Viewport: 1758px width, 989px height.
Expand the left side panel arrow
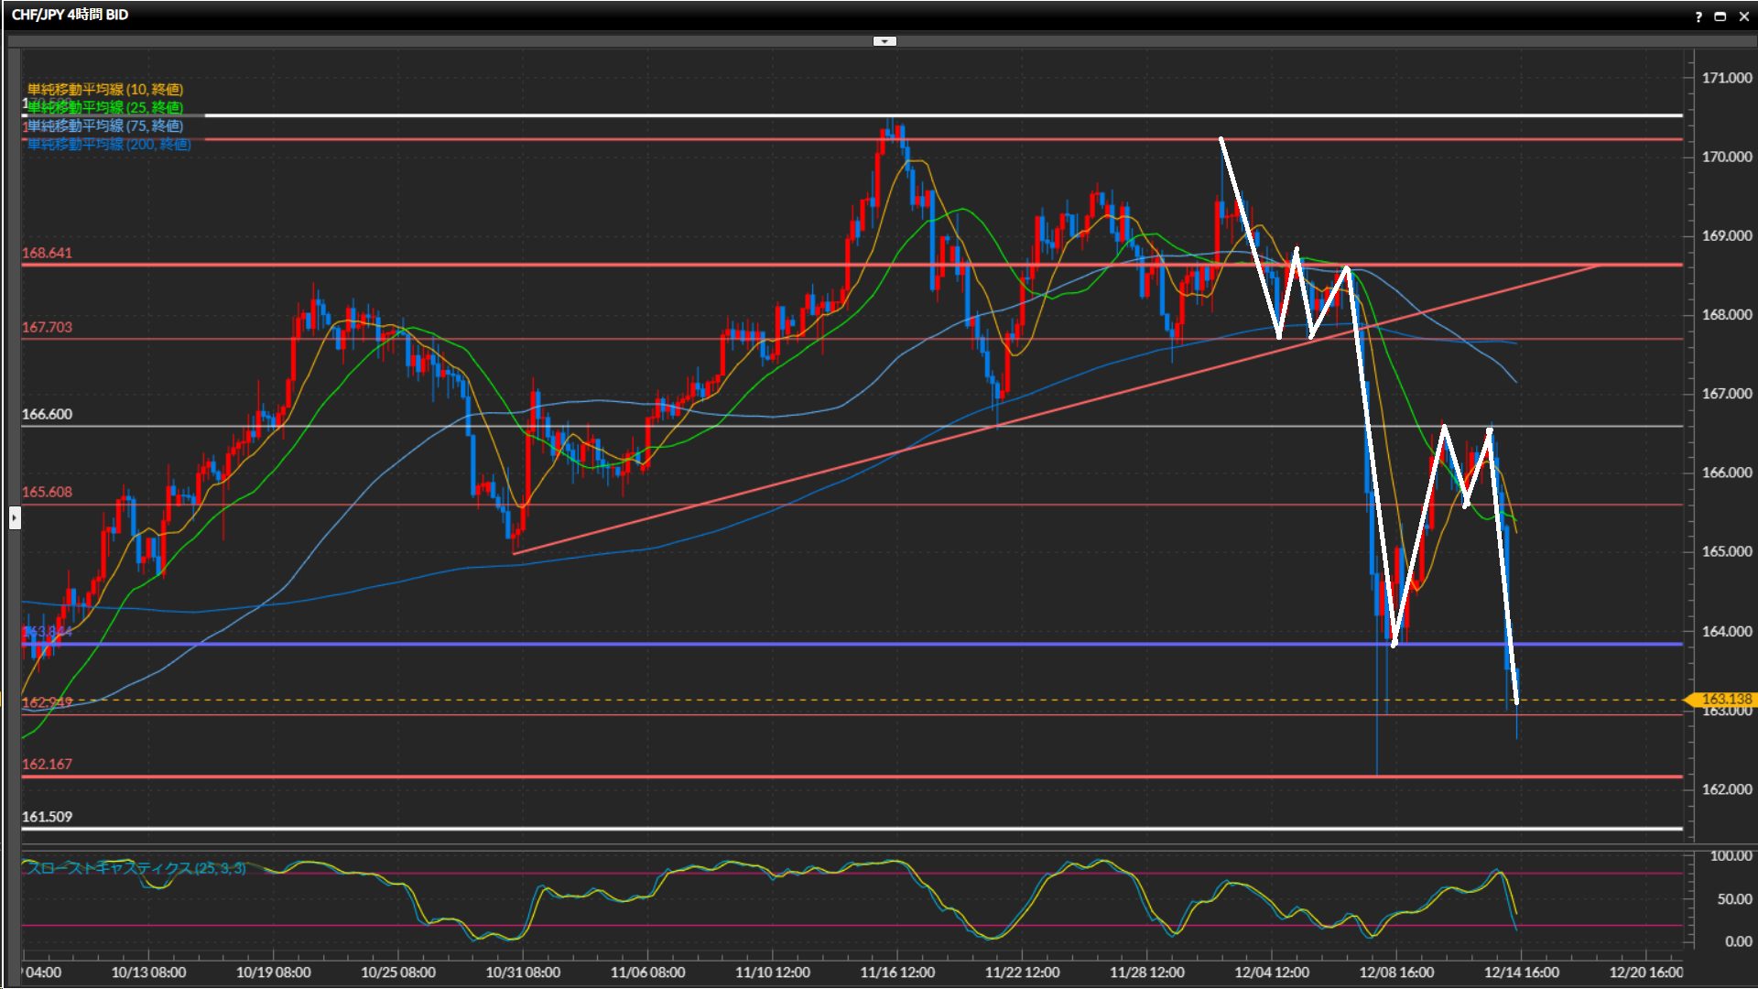click(x=14, y=518)
